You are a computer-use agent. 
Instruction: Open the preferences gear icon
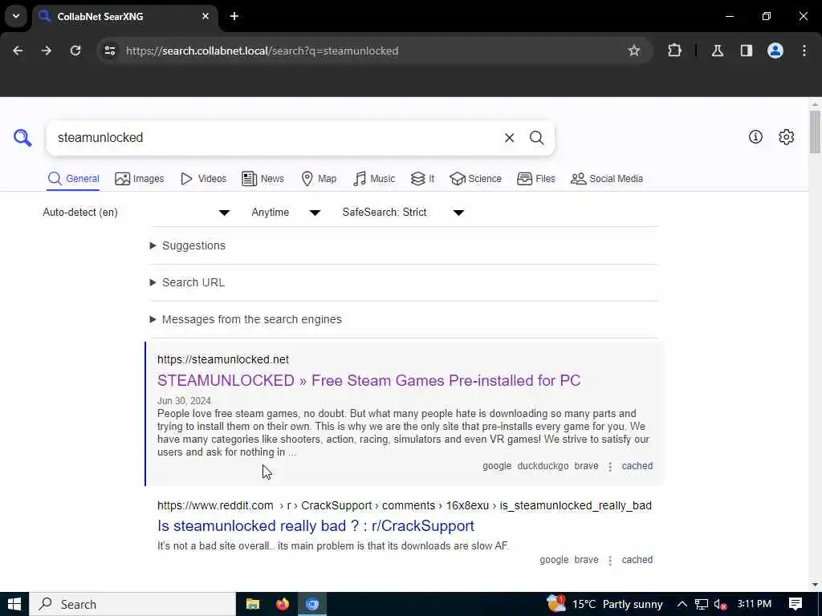(787, 136)
